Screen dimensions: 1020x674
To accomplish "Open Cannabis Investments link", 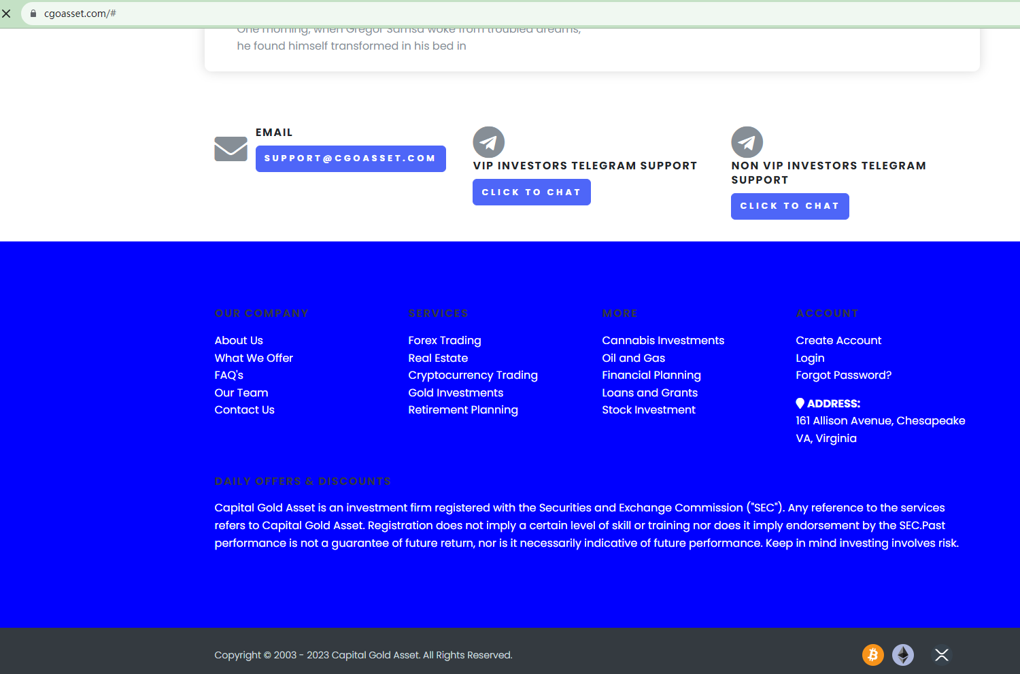I will click(663, 341).
